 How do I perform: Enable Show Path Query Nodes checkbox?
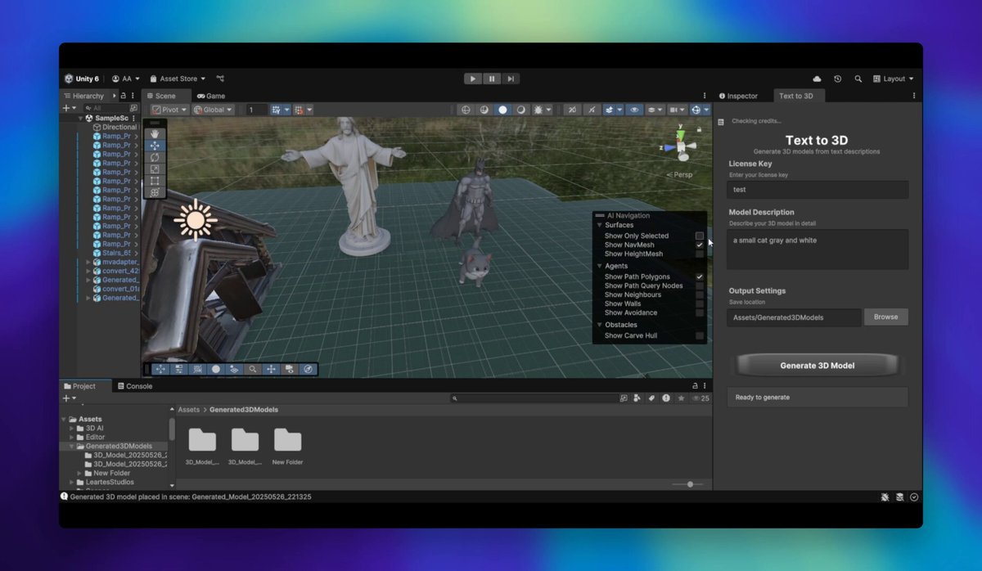click(x=700, y=285)
